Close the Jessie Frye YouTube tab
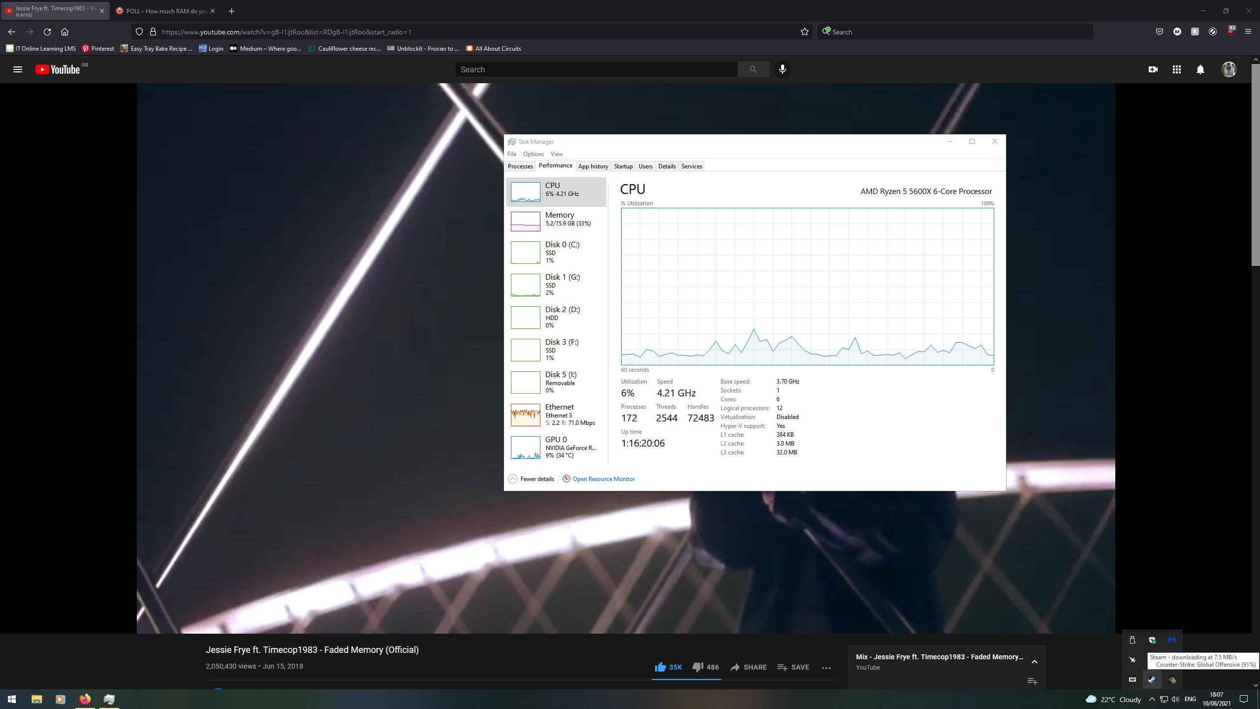The width and height of the screenshot is (1260, 709). pyautogui.click(x=102, y=11)
